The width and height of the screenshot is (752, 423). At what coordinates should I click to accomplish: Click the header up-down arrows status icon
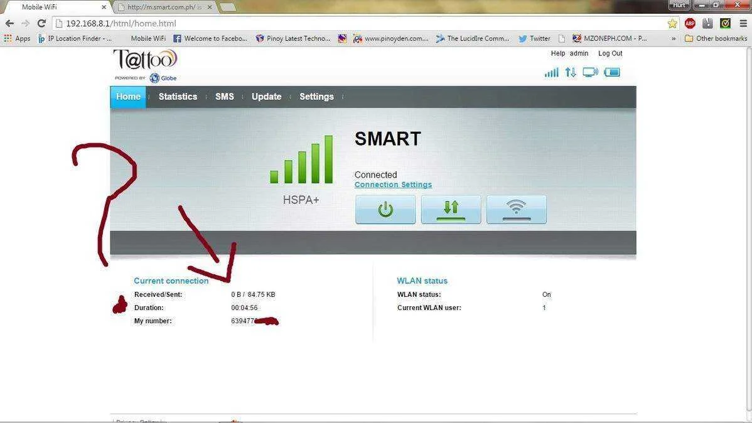[x=570, y=72]
